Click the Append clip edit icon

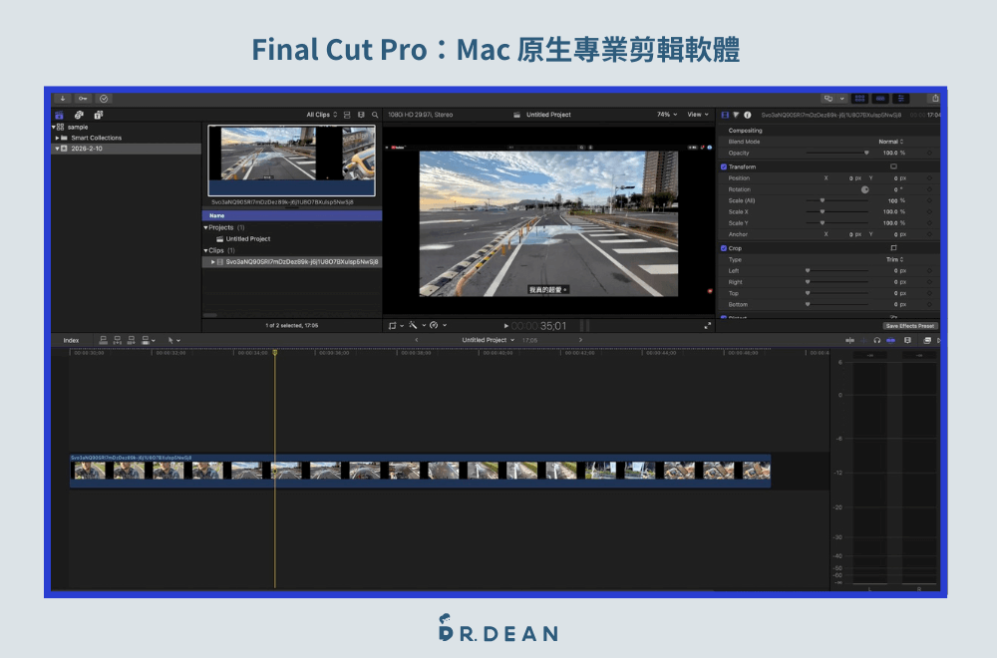click(131, 341)
